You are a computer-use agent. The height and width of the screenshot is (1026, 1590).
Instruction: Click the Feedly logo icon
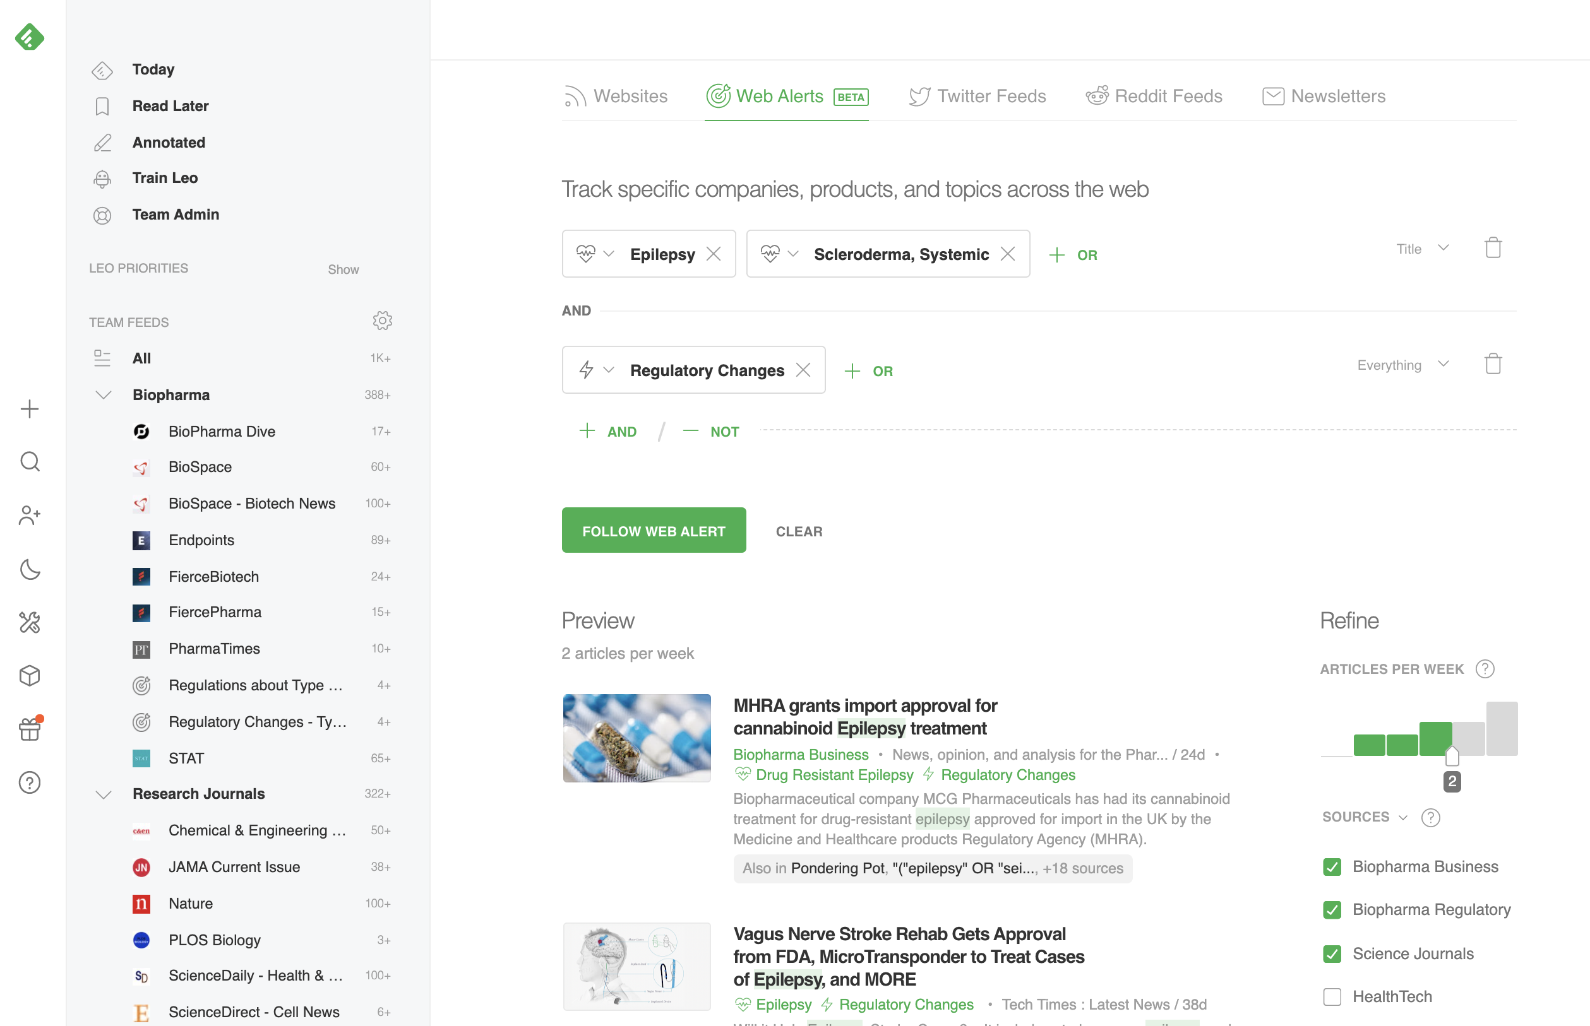[29, 37]
